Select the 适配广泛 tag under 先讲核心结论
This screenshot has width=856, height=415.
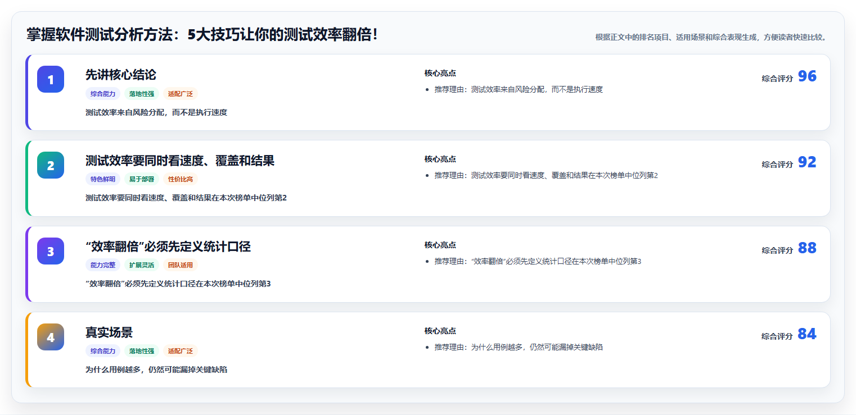(181, 94)
